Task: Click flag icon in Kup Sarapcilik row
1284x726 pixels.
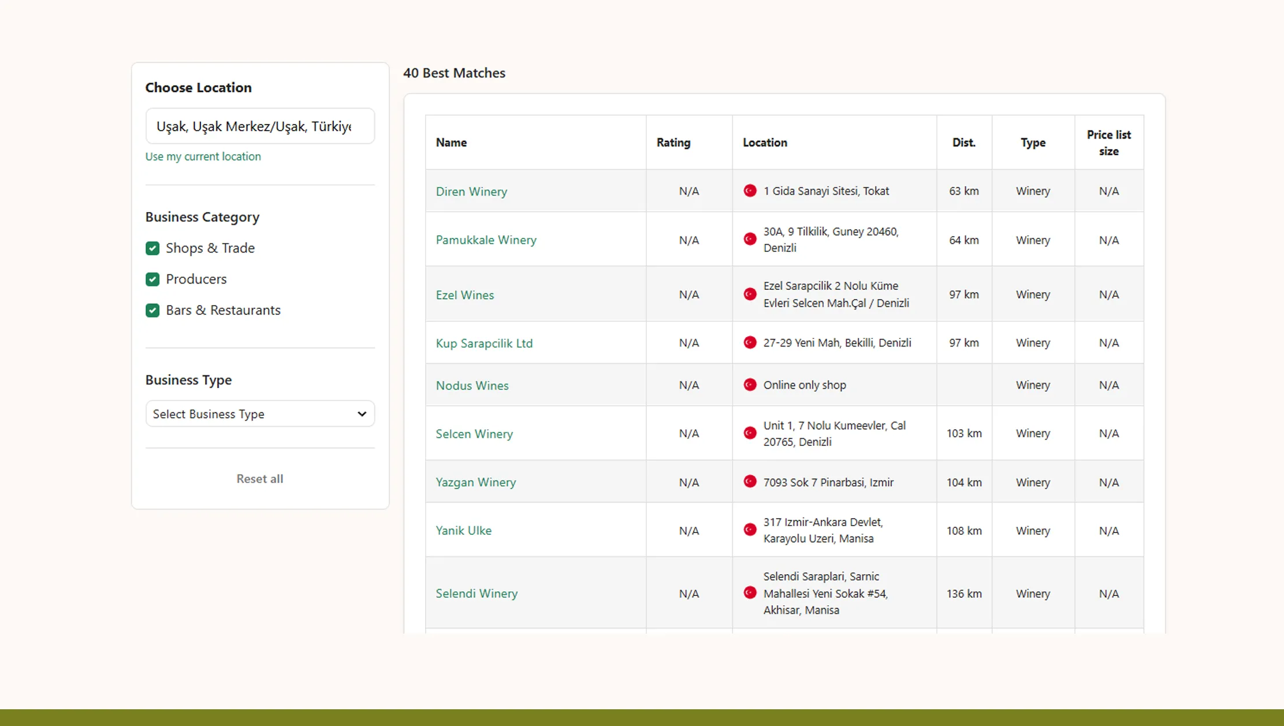Action: (x=750, y=342)
